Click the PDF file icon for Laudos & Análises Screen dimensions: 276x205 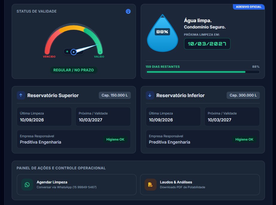(151, 185)
